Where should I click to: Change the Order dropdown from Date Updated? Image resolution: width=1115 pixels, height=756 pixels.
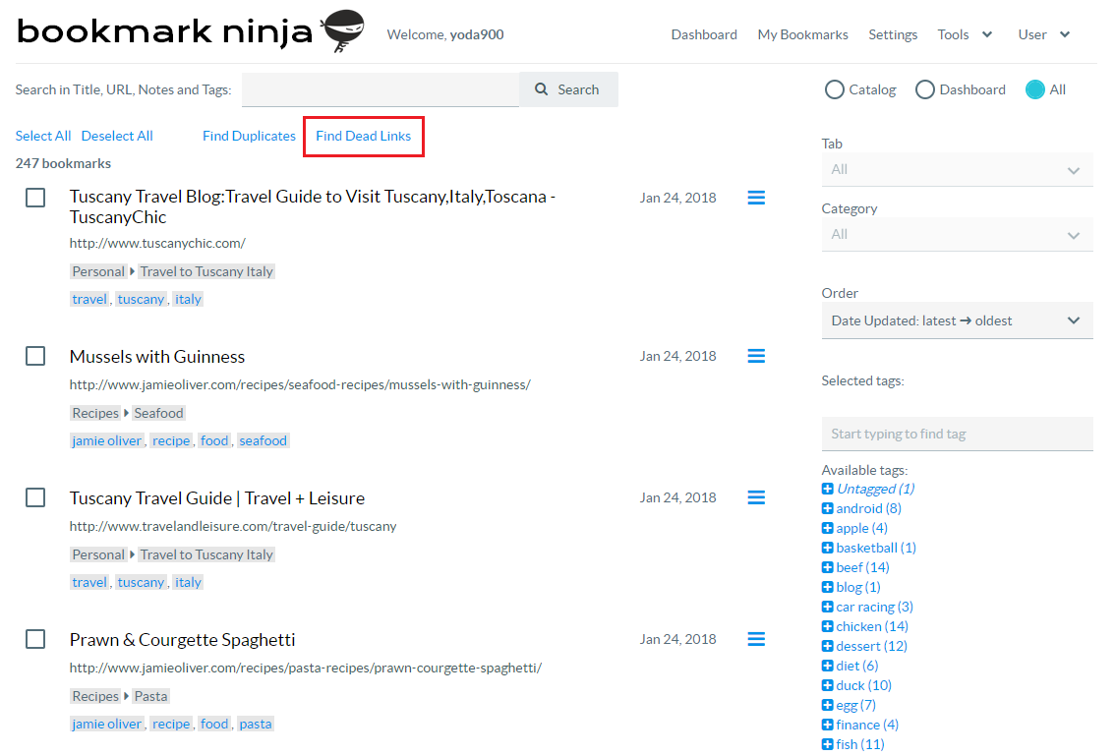coord(957,320)
